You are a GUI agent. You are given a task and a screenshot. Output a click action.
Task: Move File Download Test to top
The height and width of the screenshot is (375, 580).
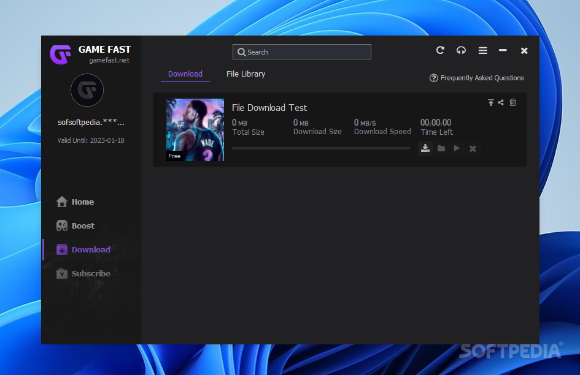[491, 103]
